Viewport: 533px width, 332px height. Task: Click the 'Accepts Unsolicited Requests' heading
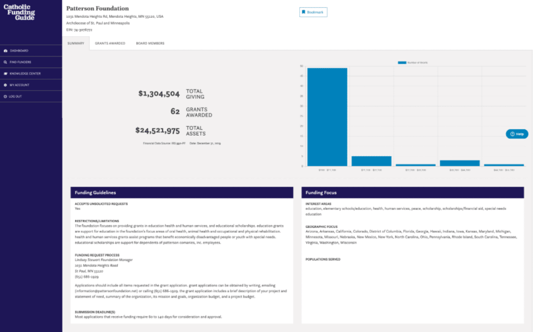101,204
